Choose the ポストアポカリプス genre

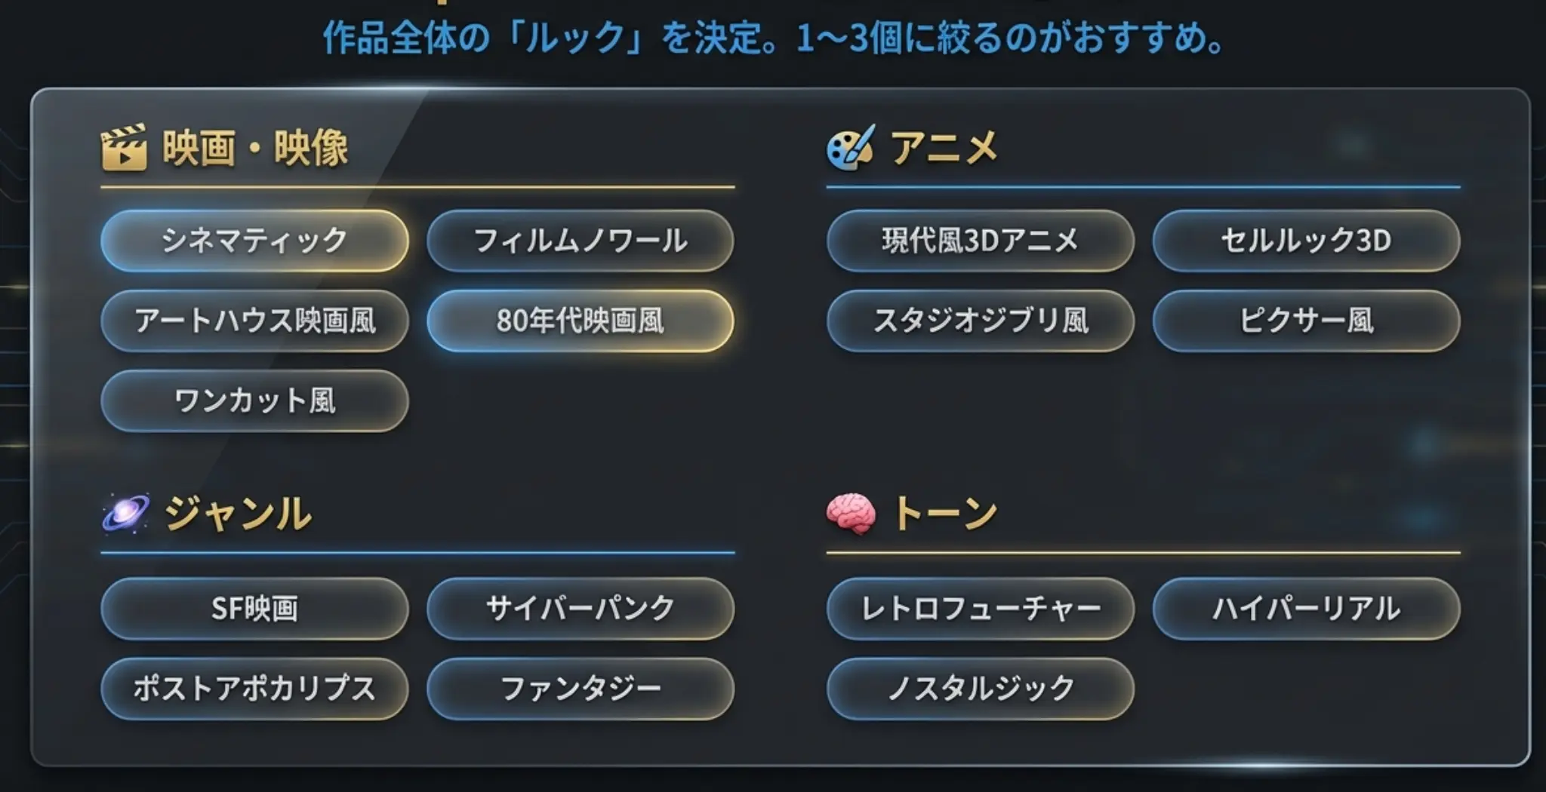point(254,689)
